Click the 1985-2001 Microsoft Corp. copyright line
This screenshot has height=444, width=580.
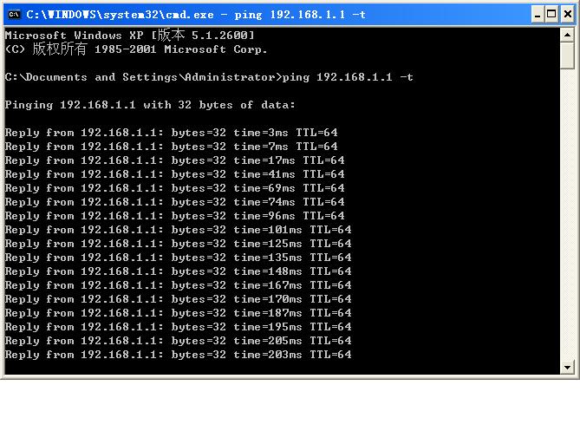pyautogui.click(x=136, y=49)
